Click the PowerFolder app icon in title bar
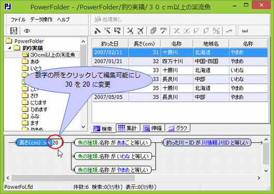This screenshot has width=274, height=194. click(8, 7)
